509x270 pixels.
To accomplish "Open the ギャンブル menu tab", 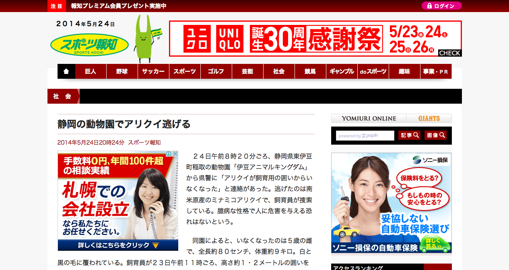I will tap(342, 72).
